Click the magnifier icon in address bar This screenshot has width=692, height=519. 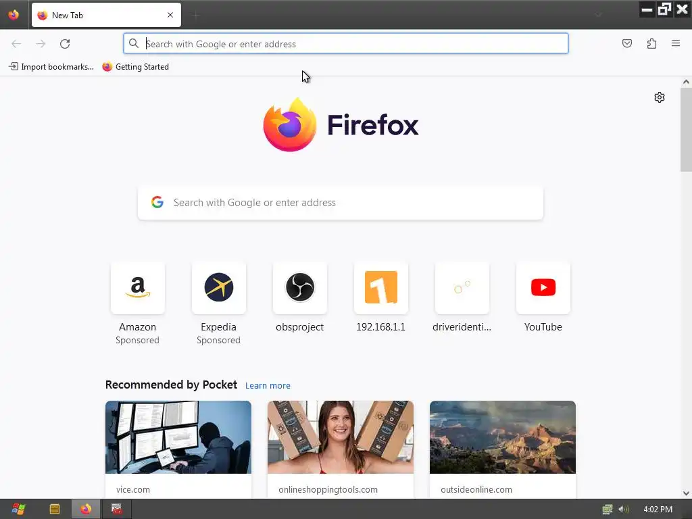pos(134,43)
